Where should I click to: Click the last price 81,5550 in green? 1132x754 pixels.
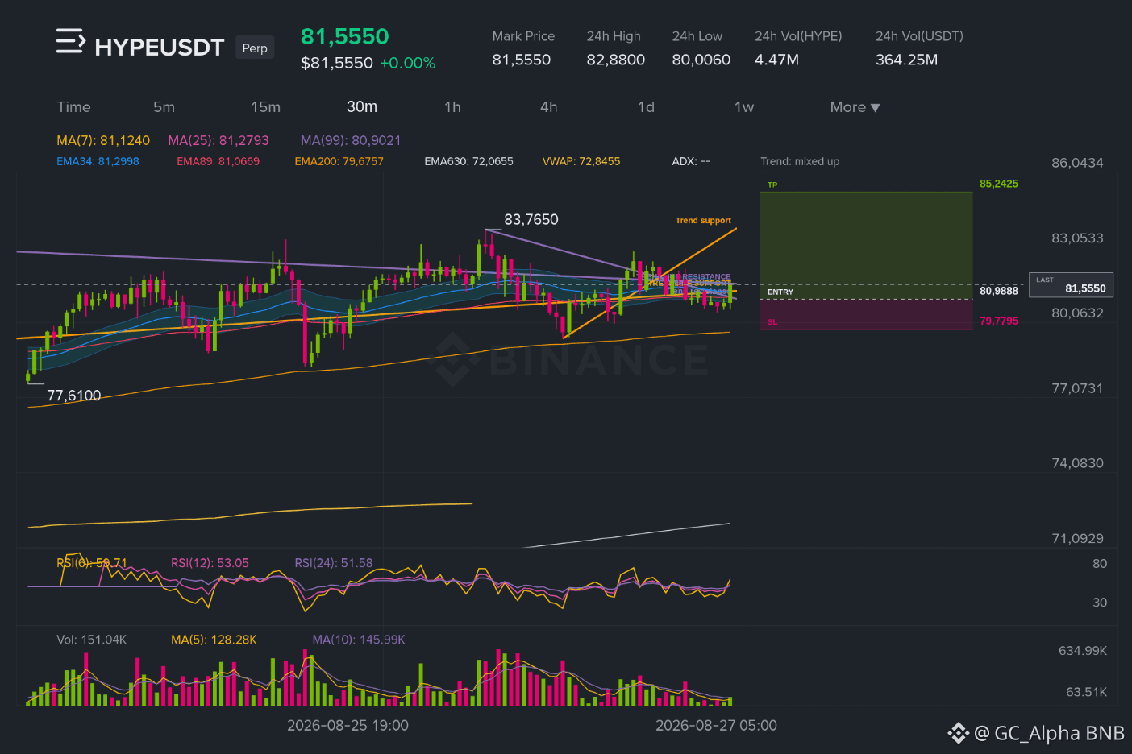pyautogui.click(x=344, y=36)
